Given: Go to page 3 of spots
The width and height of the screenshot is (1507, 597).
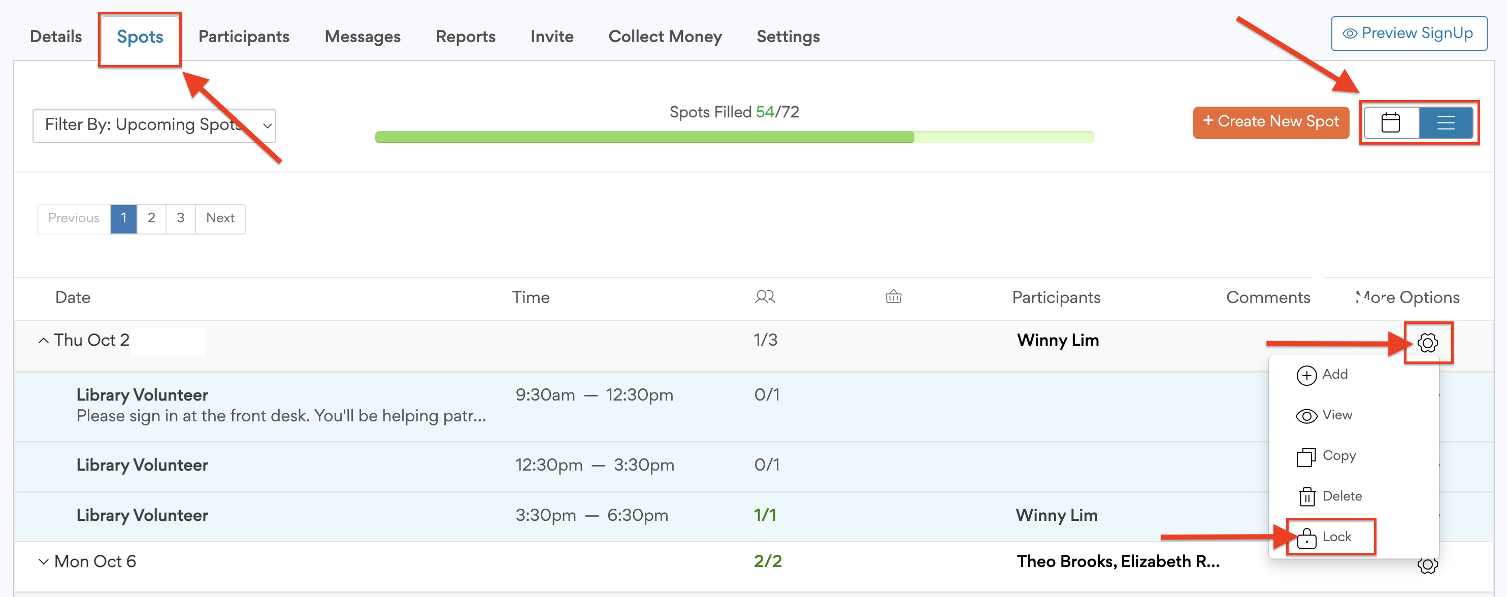Looking at the screenshot, I should [x=180, y=218].
